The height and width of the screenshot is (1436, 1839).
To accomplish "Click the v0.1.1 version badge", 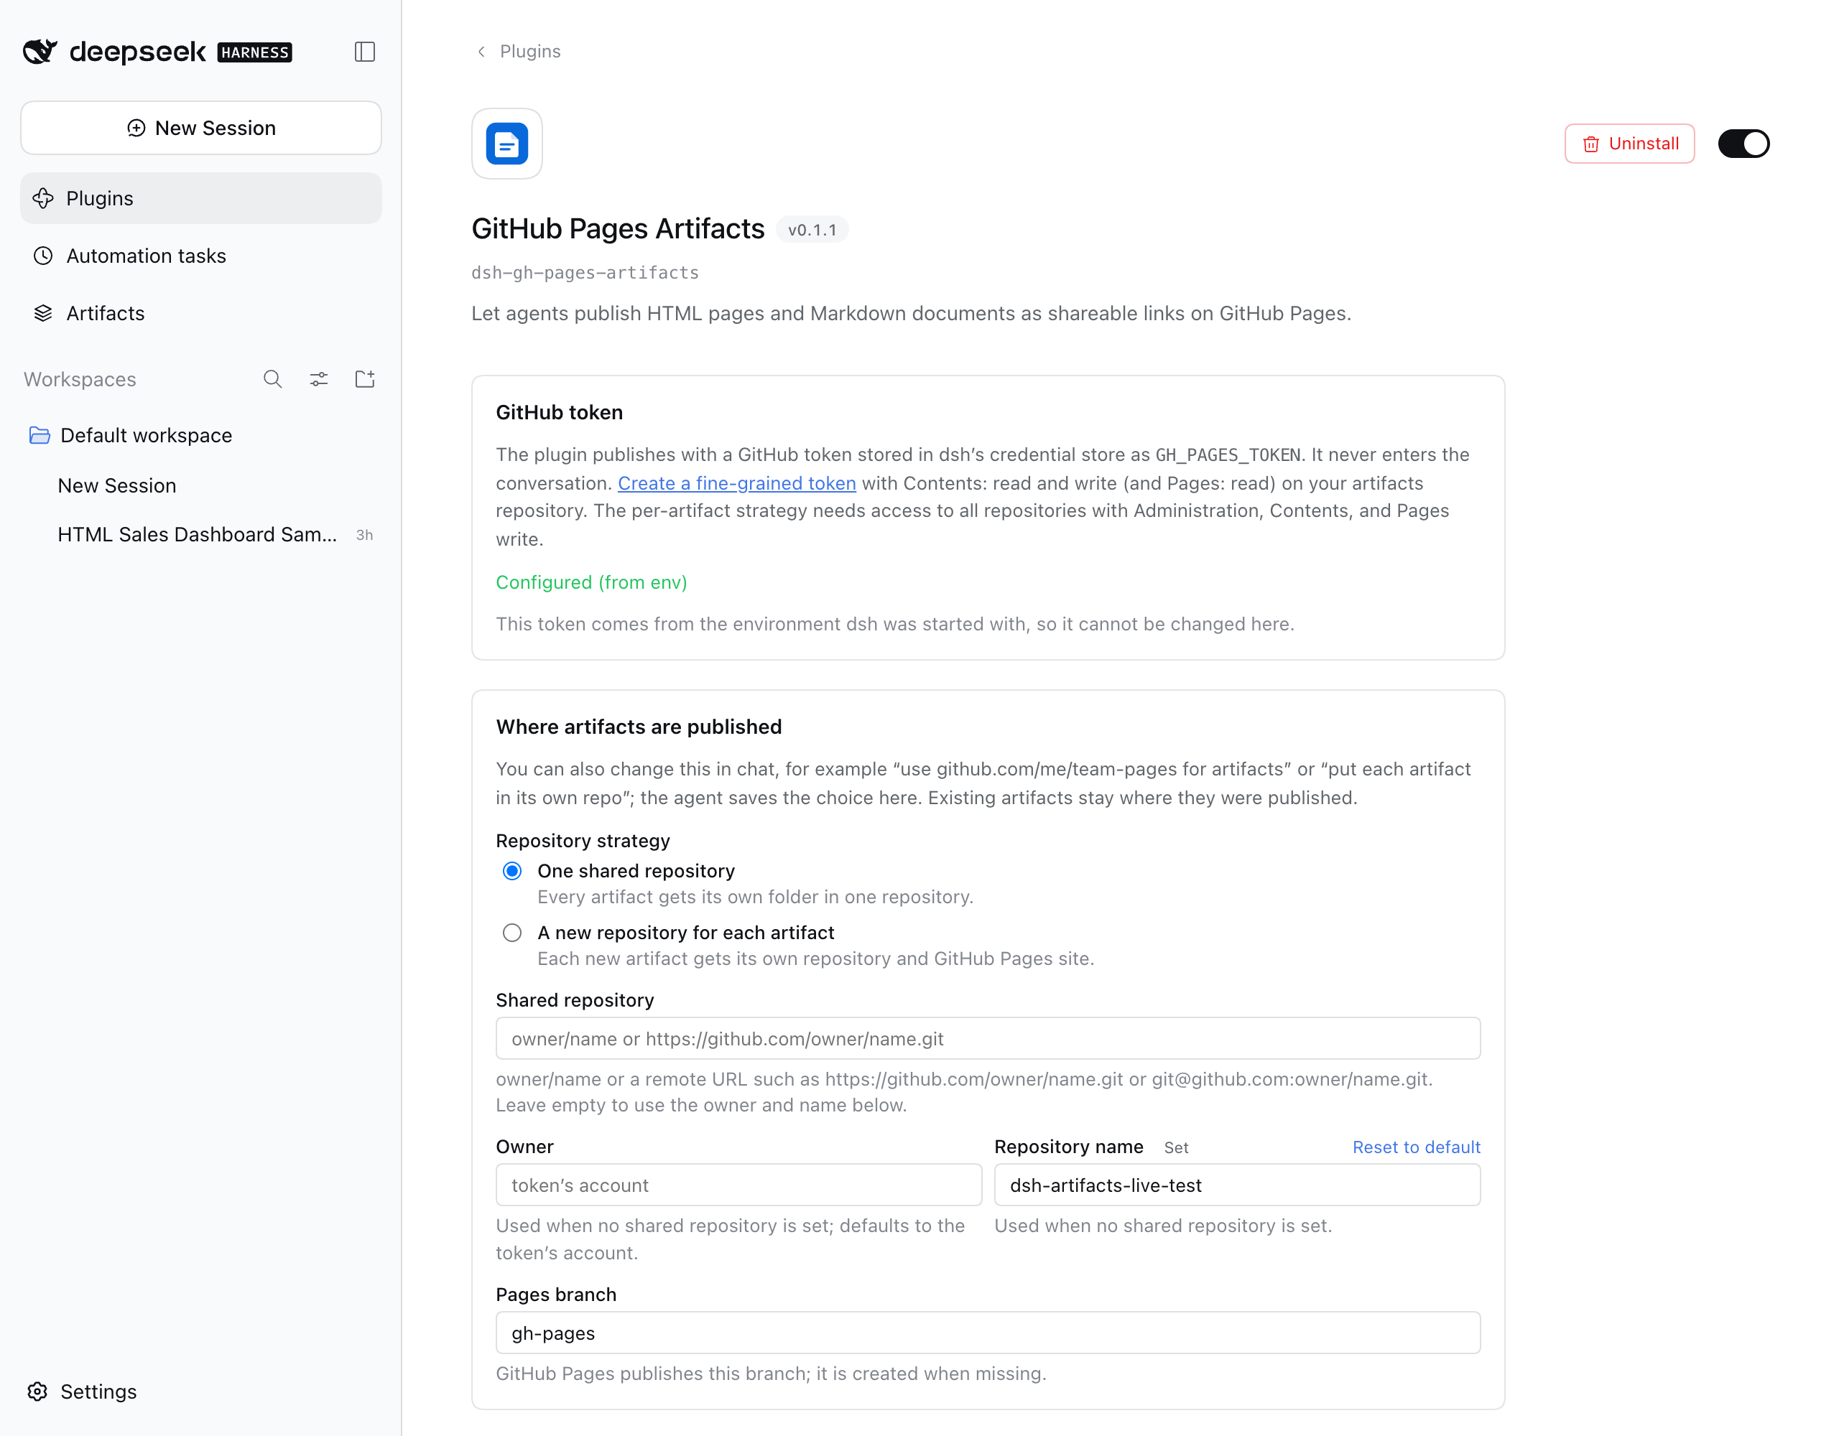I will pos(812,230).
